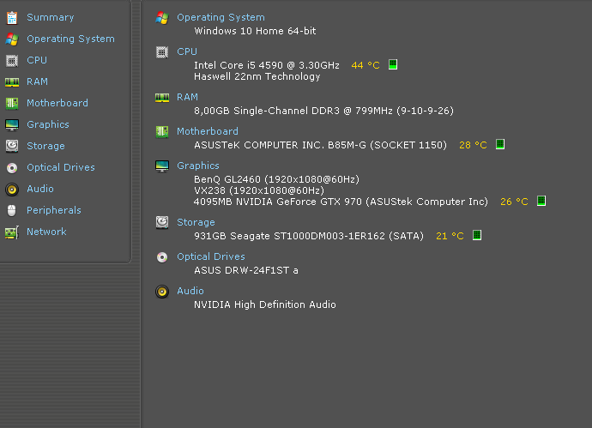Click the Audio heading link in summary
592x428 pixels.
click(x=190, y=291)
